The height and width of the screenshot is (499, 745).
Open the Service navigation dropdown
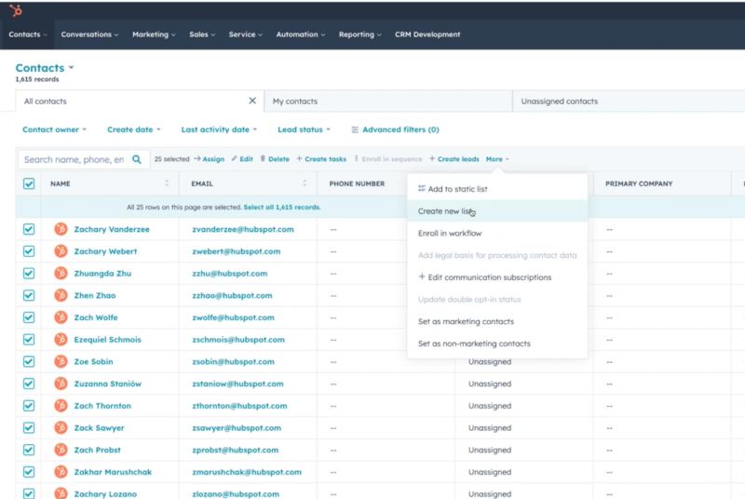click(x=246, y=34)
